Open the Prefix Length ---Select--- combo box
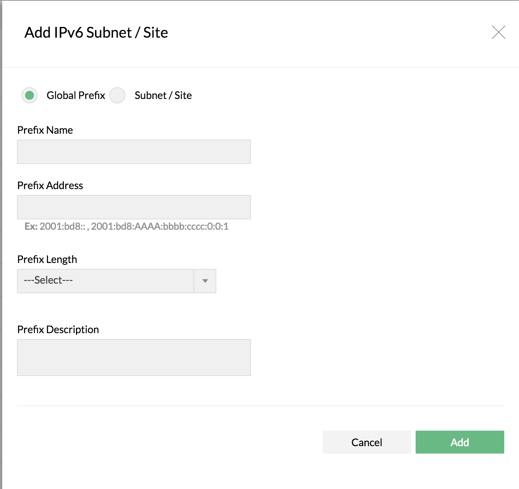 [106, 281]
